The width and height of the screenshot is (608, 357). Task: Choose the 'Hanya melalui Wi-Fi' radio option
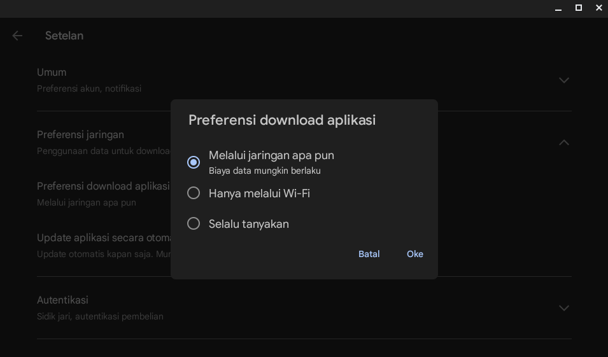pos(194,193)
